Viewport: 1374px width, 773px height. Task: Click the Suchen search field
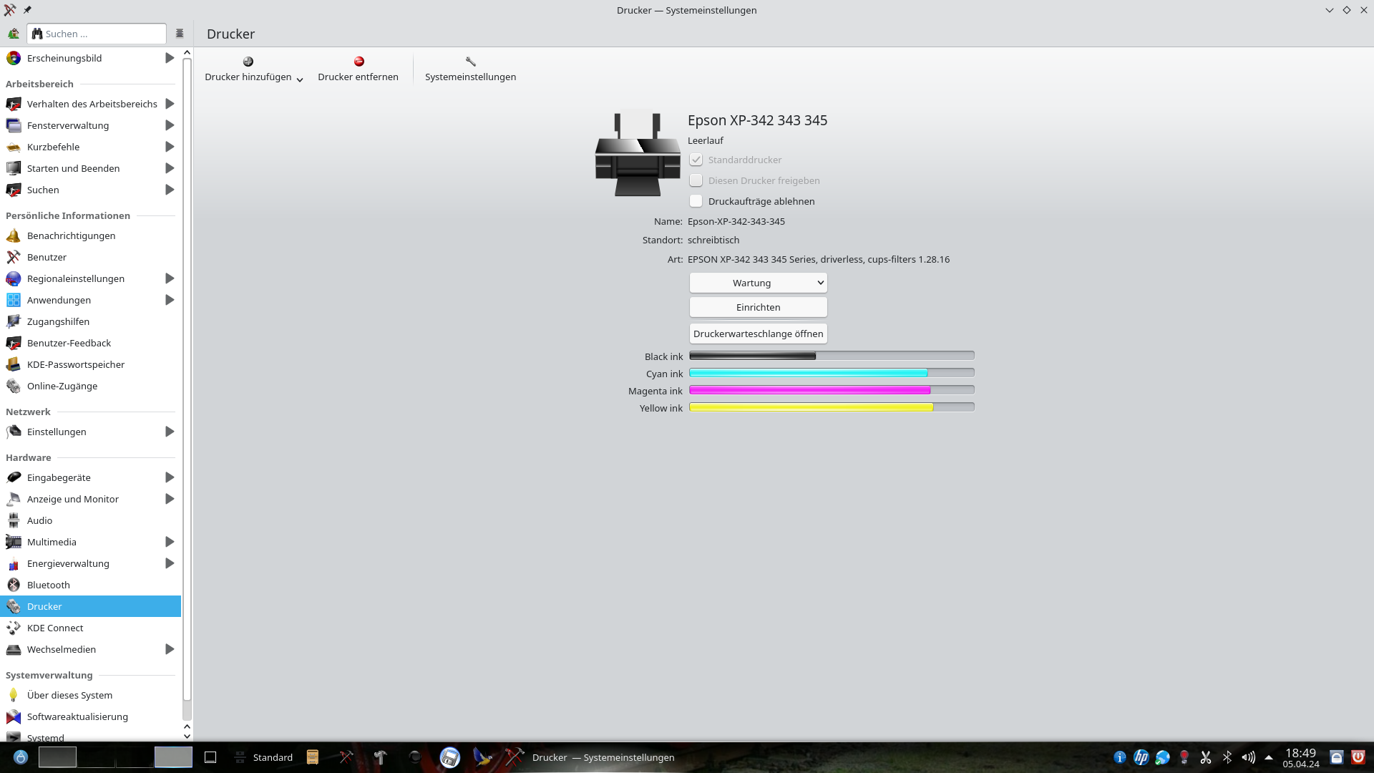(x=97, y=34)
